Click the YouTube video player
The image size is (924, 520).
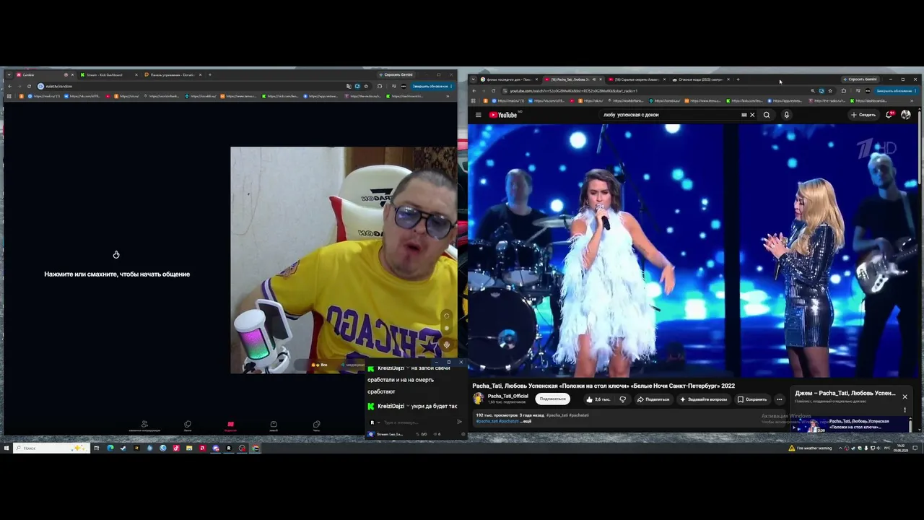point(694,250)
